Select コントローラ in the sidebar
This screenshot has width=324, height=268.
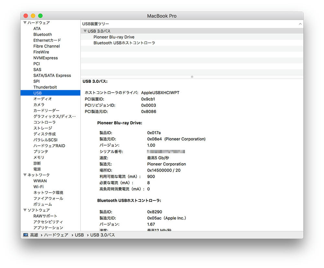(44, 122)
